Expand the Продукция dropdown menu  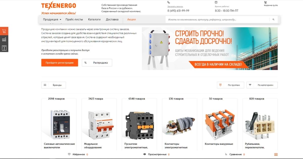point(52,19)
